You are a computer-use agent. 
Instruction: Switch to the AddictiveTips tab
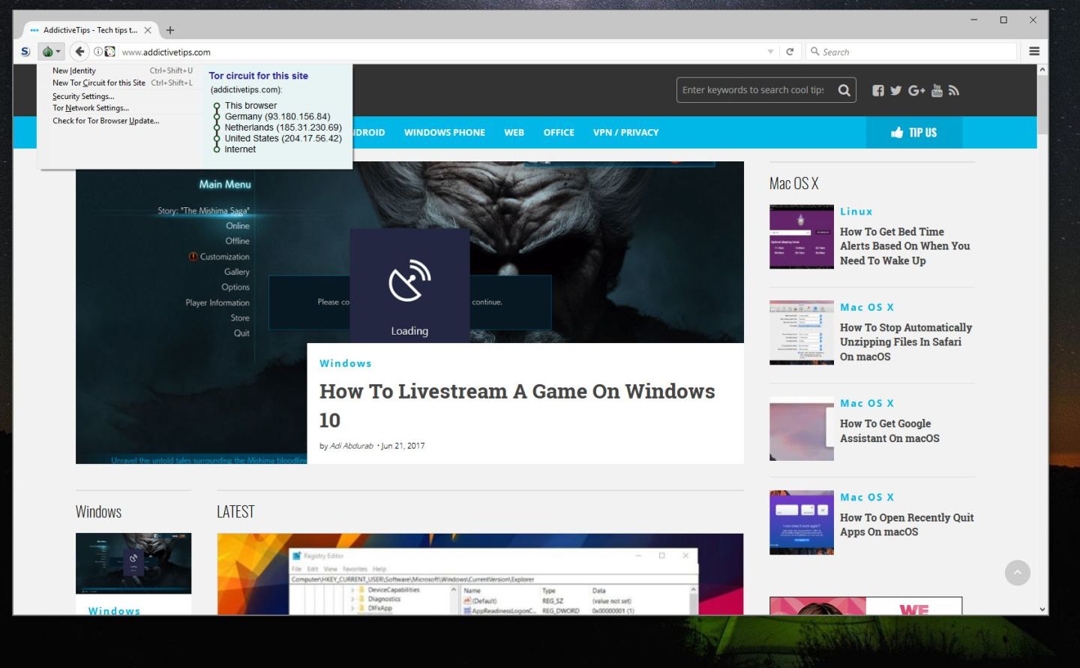coord(90,30)
